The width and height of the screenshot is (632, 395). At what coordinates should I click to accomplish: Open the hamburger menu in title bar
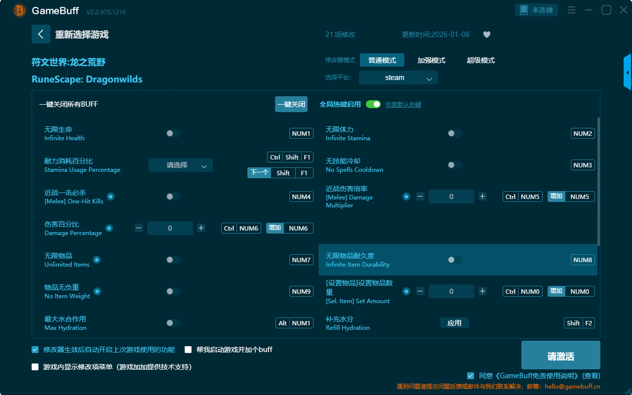click(571, 10)
